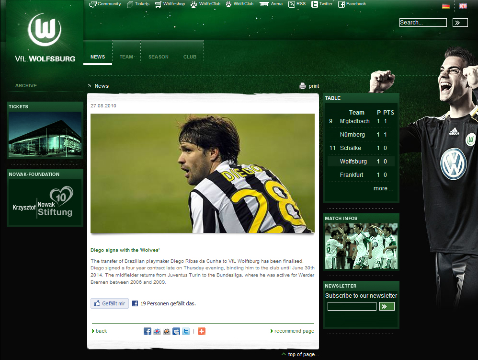The height and width of the screenshot is (360, 478).
Task: Click the "Subscribe to our newsletter" text
Action: (x=361, y=296)
